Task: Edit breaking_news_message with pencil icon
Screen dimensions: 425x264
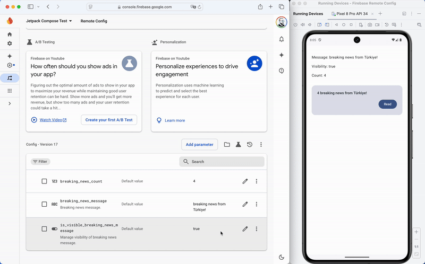Action: pyautogui.click(x=245, y=204)
